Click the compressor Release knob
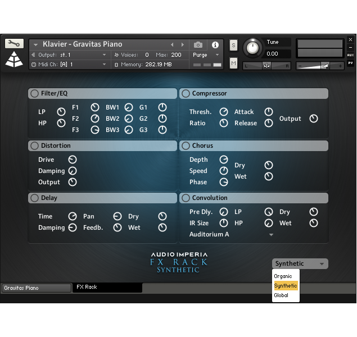 (269, 123)
